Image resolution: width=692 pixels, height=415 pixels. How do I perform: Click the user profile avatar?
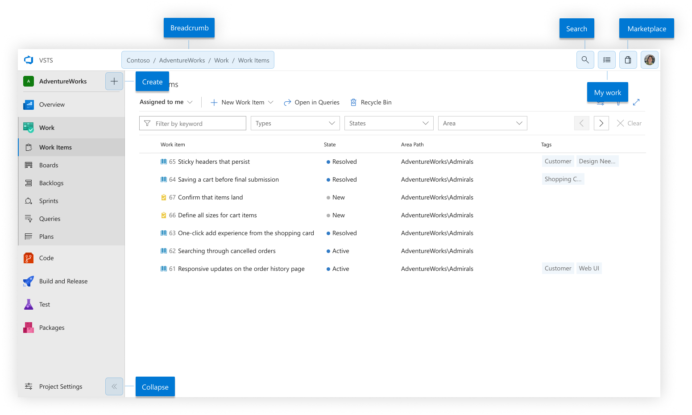pyautogui.click(x=650, y=60)
